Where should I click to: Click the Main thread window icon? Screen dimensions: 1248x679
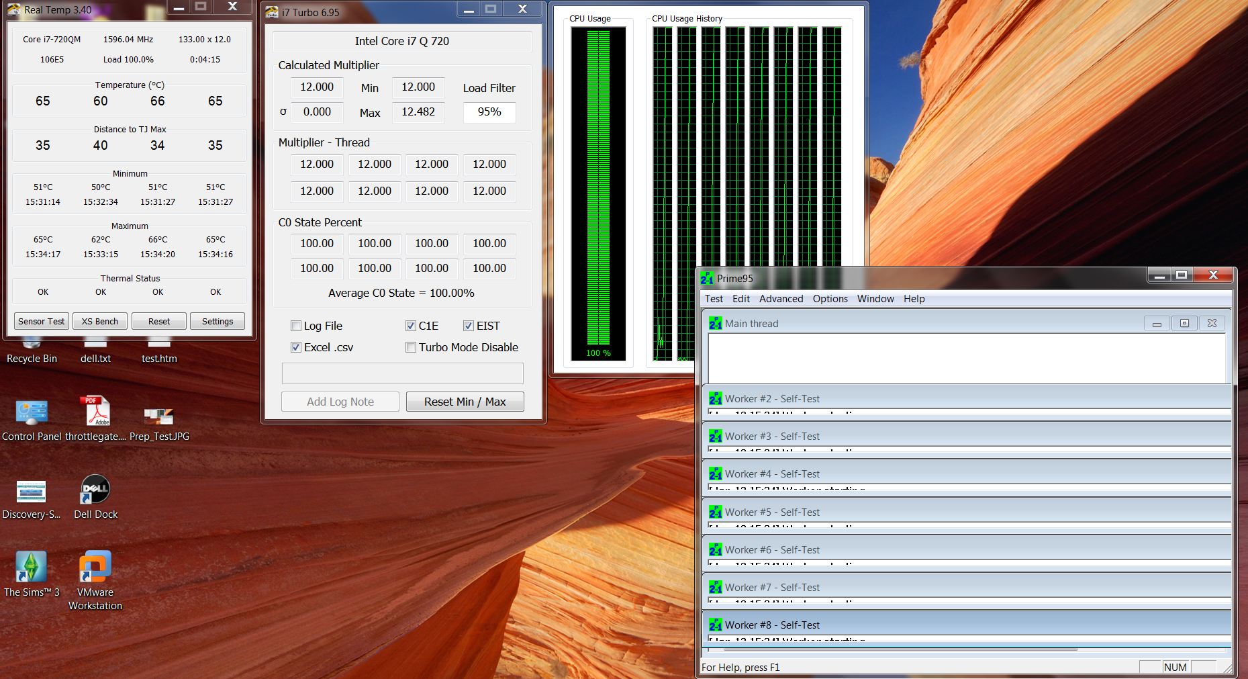click(x=716, y=323)
